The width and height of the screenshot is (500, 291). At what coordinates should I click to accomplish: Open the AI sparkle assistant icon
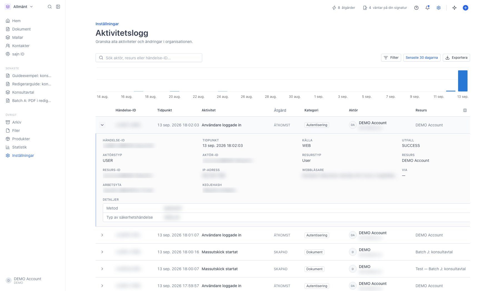click(x=454, y=8)
